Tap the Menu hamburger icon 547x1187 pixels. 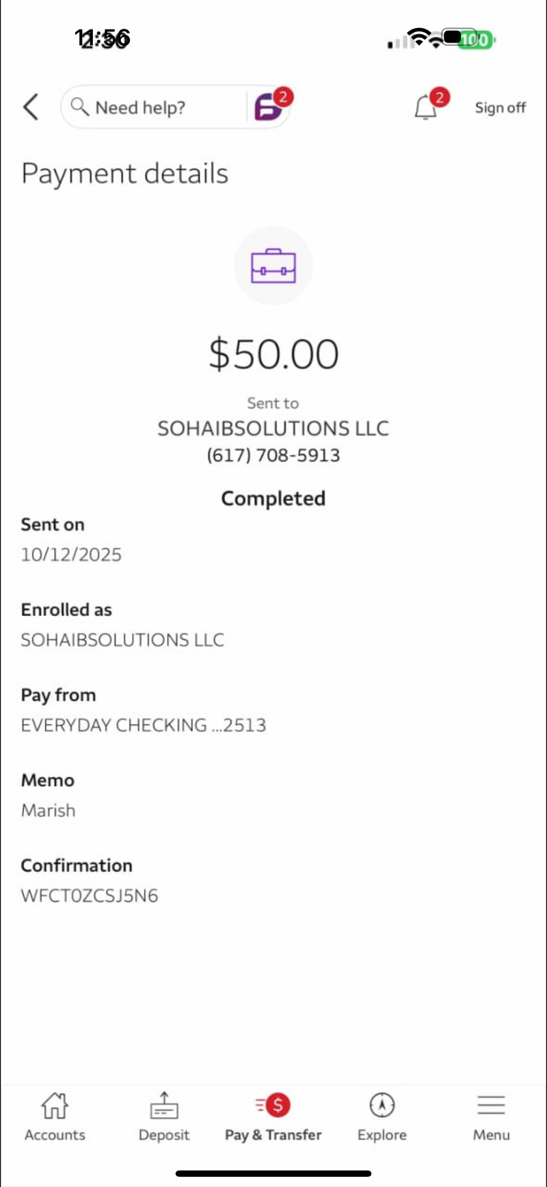click(492, 1105)
